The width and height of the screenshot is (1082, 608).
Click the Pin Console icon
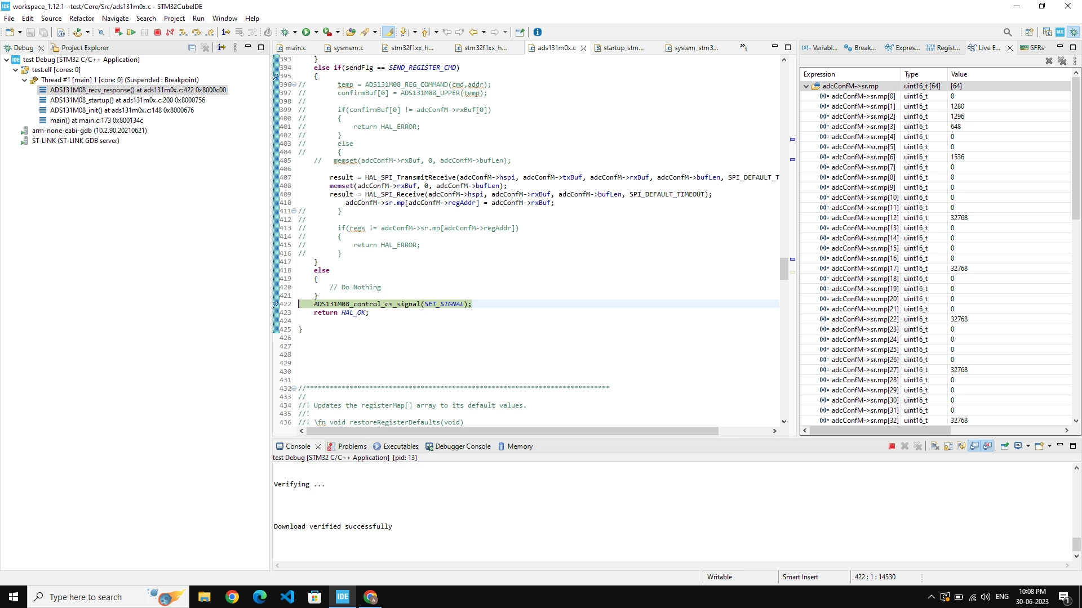pyautogui.click(x=1004, y=446)
